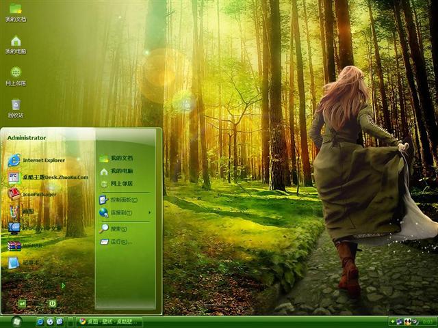Open 我的电脑 desktop icon
Screen dimensions: 438x328
coord(16,45)
